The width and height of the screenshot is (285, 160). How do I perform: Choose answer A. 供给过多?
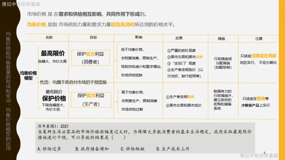pyautogui.click(x=49, y=149)
